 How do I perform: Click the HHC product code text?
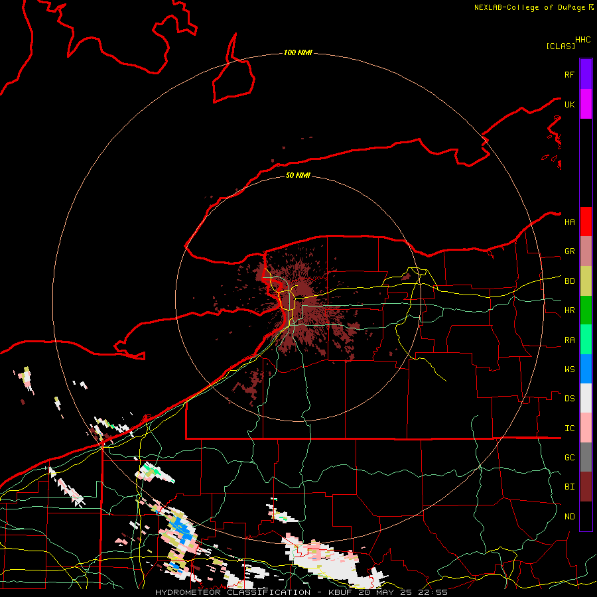click(x=582, y=40)
